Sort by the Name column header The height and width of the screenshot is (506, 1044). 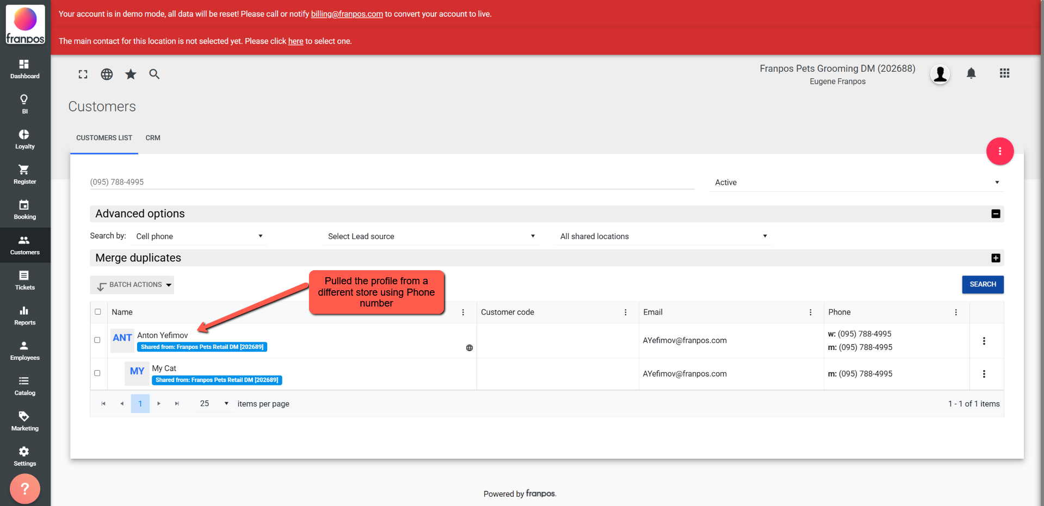(122, 313)
